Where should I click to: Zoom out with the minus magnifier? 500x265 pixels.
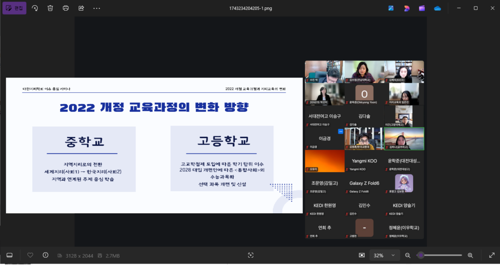(408, 255)
